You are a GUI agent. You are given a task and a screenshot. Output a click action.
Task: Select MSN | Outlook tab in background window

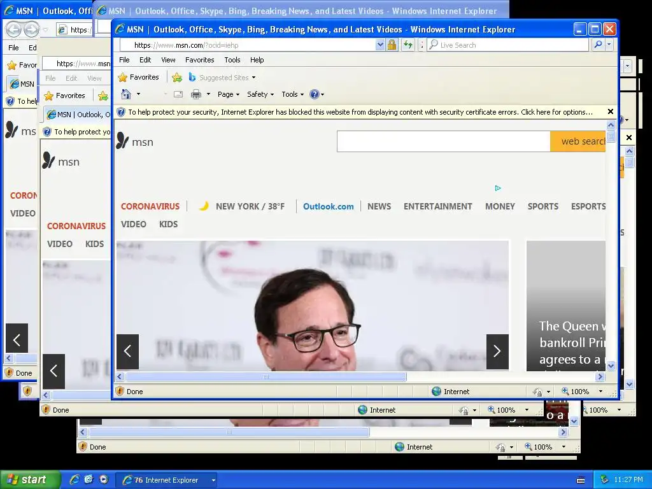[x=78, y=115]
